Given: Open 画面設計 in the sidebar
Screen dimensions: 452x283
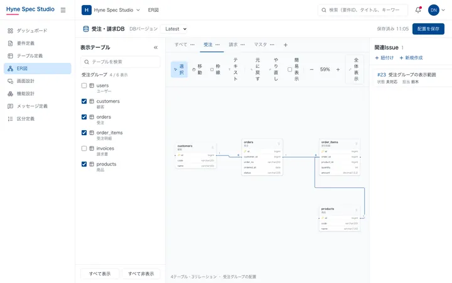Looking at the screenshot, I should click(38, 81).
